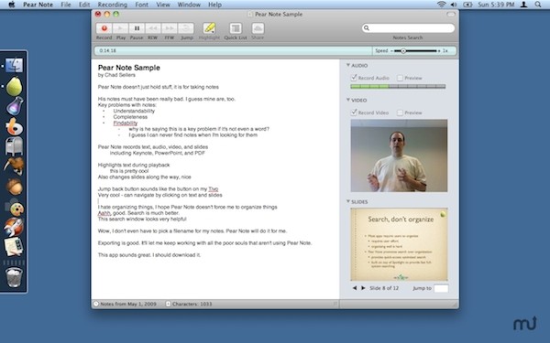
Task: Click the Wi-Fi status icon
Action: coord(441,5)
